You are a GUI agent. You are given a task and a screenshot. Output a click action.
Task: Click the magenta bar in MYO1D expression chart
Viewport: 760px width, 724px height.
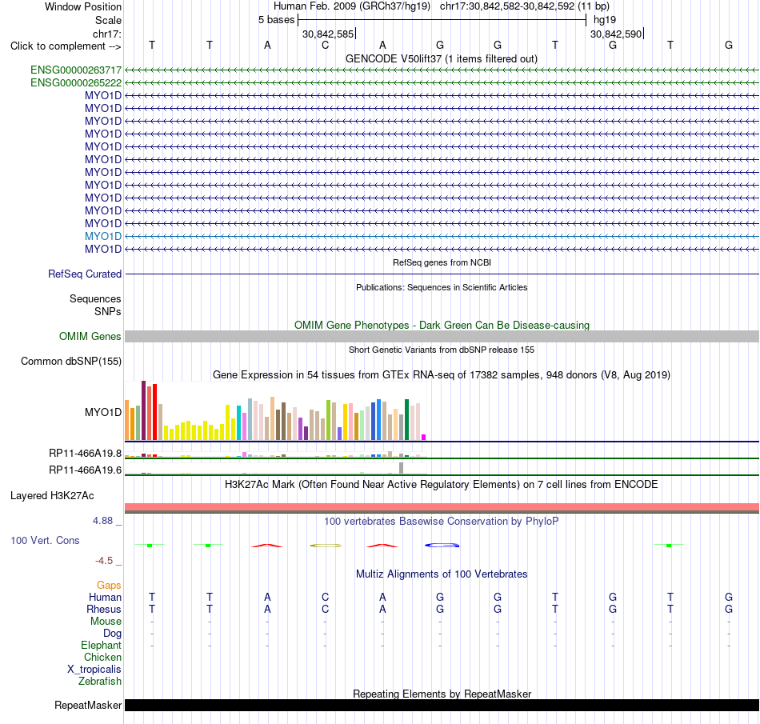pos(424,437)
